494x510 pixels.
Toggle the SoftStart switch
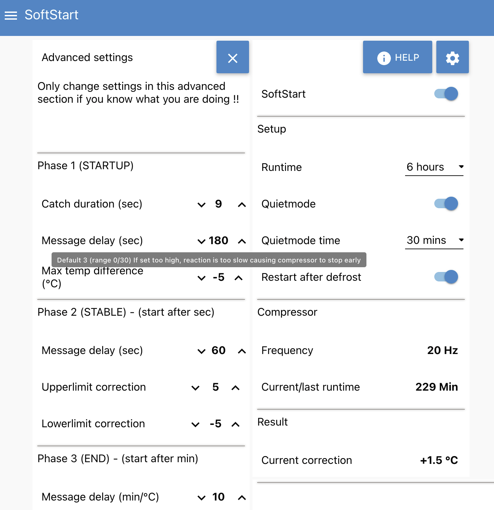[x=446, y=94]
